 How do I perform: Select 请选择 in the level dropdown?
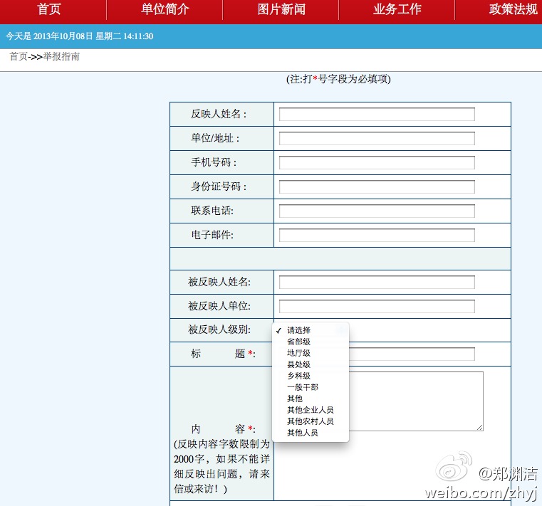click(x=311, y=330)
